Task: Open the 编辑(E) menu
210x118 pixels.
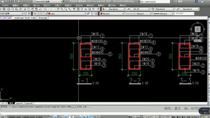Action: coord(16,5)
